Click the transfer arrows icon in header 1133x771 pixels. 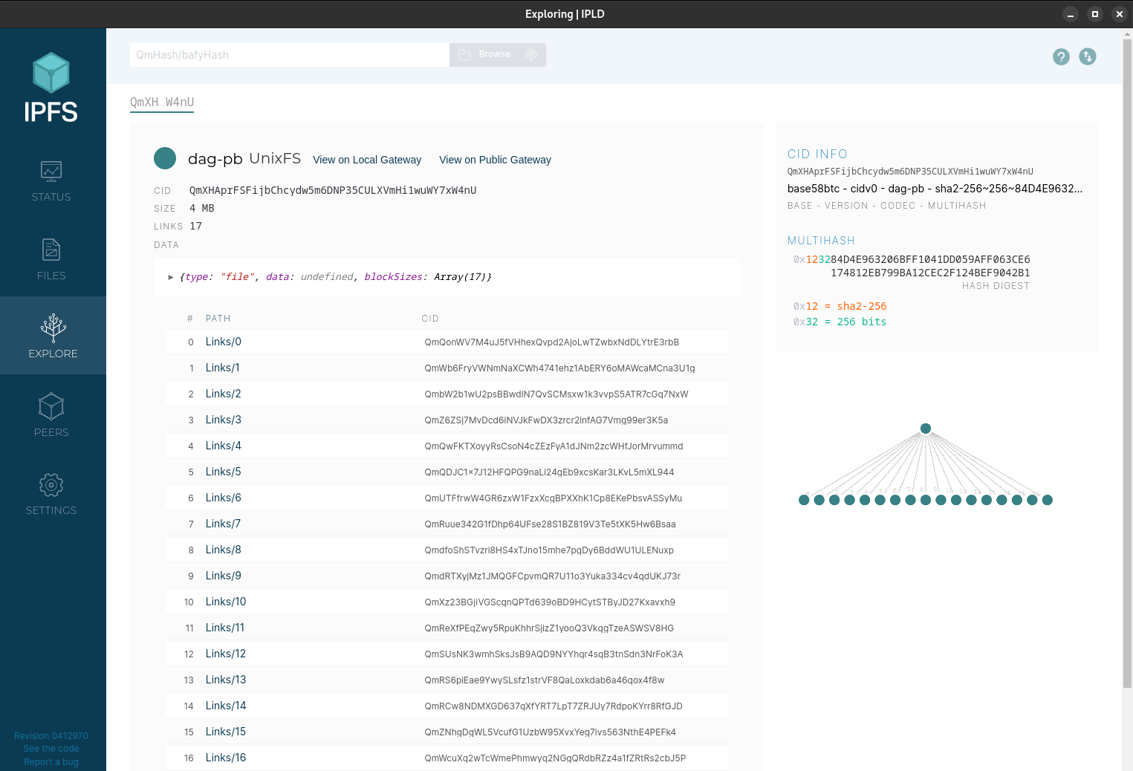coord(1088,56)
